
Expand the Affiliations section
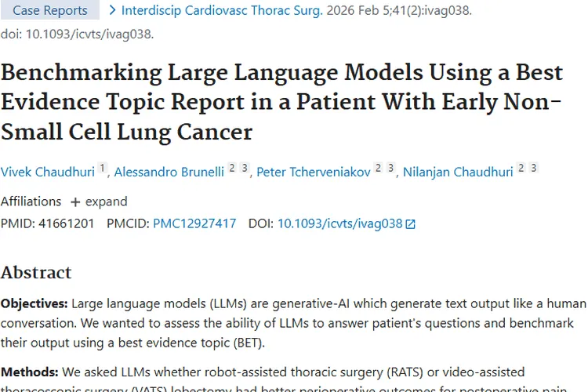point(106,201)
